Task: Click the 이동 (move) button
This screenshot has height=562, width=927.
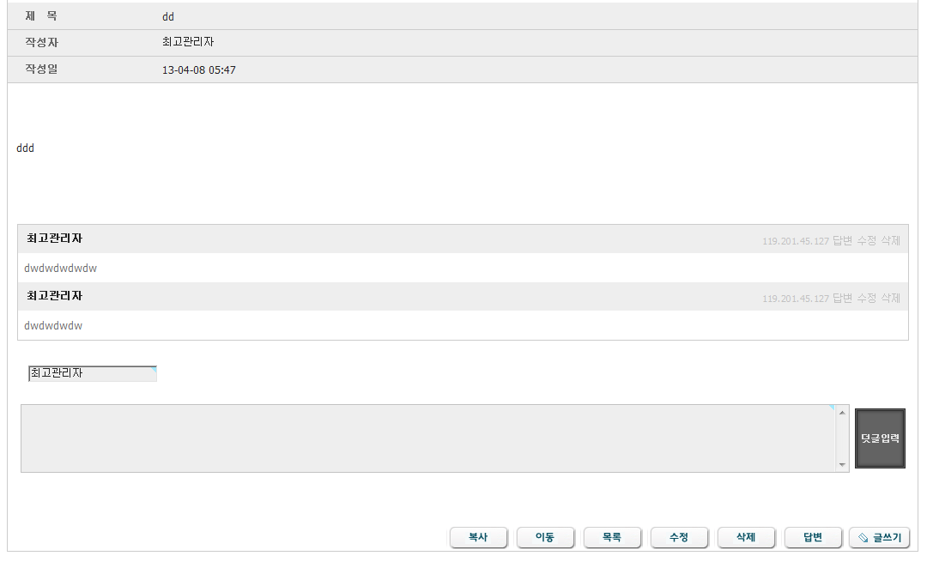Action: 545,538
